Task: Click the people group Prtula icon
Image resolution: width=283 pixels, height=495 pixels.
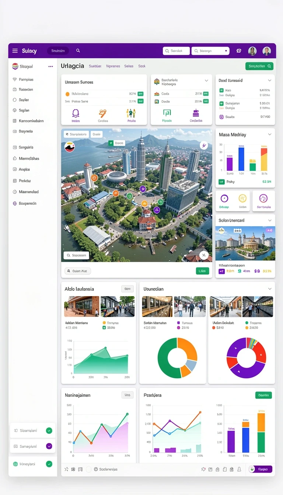Action: pyautogui.click(x=131, y=113)
